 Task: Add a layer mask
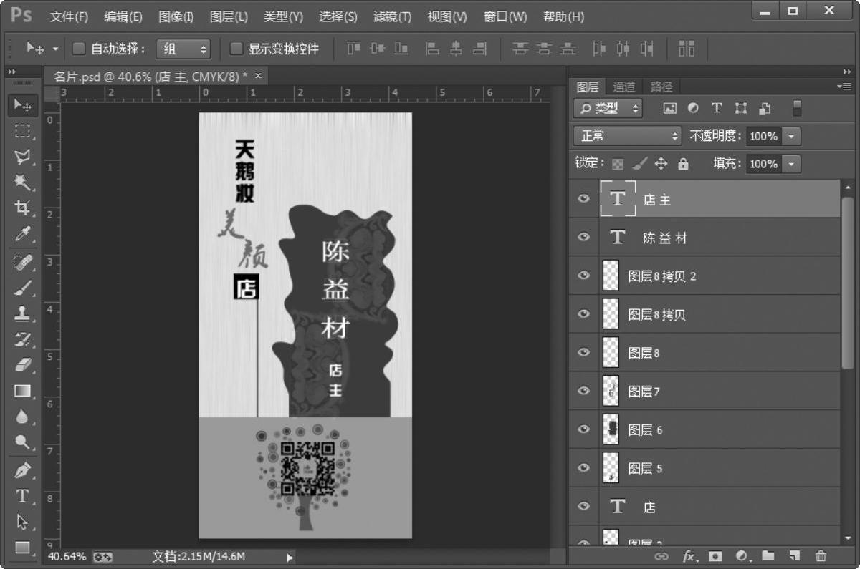(715, 556)
